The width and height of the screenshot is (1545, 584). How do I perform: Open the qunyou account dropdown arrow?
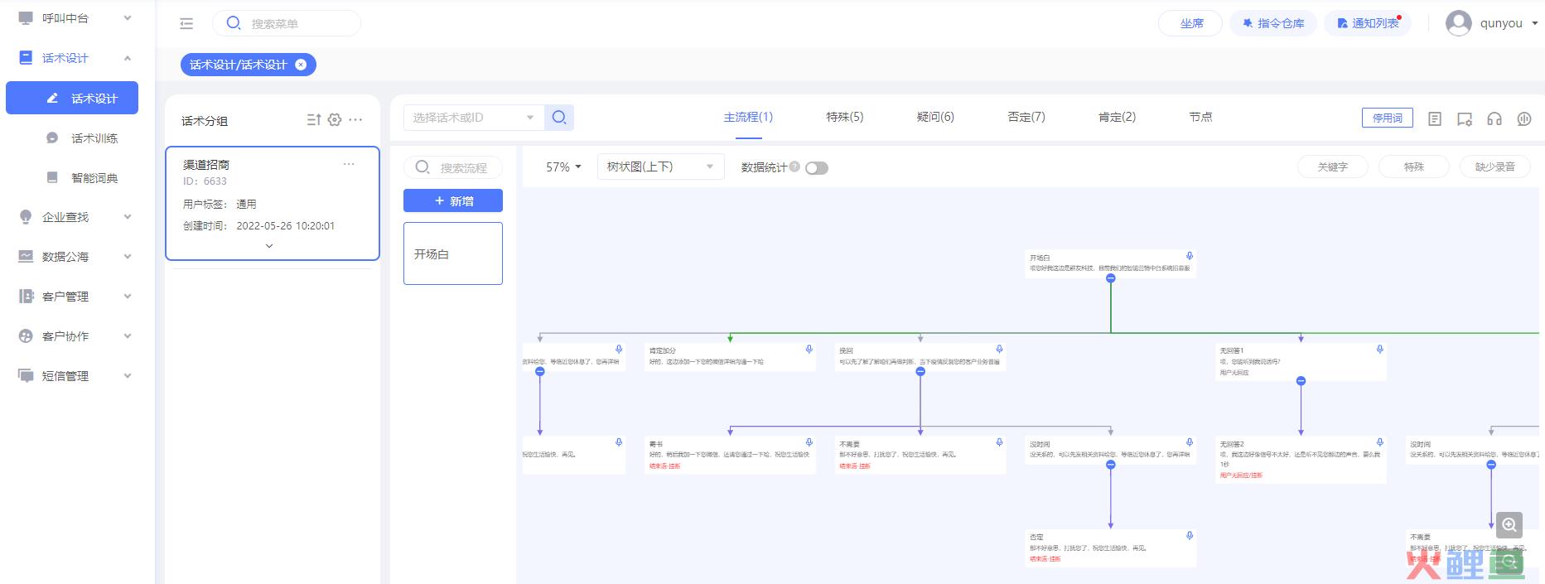pos(1534,24)
